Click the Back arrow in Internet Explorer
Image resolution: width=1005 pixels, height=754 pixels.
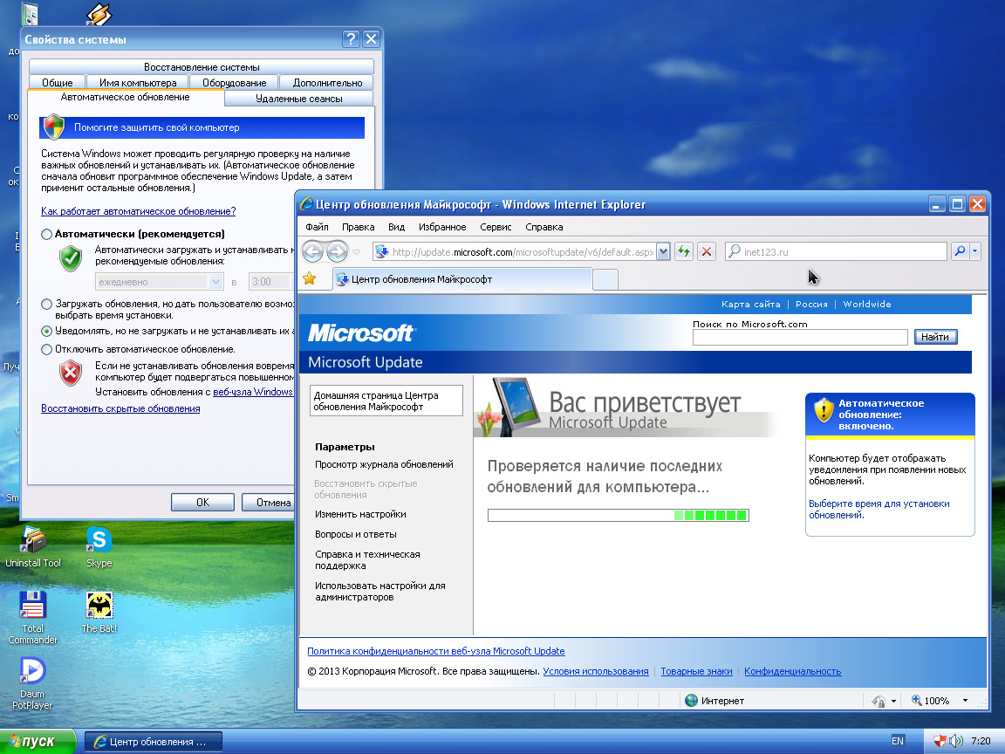click(313, 251)
